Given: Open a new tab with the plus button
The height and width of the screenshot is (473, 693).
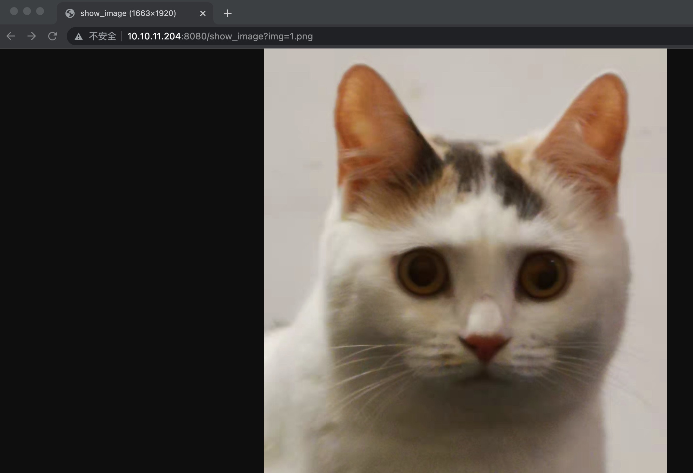Looking at the screenshot, I should click(x=228, y=13).
